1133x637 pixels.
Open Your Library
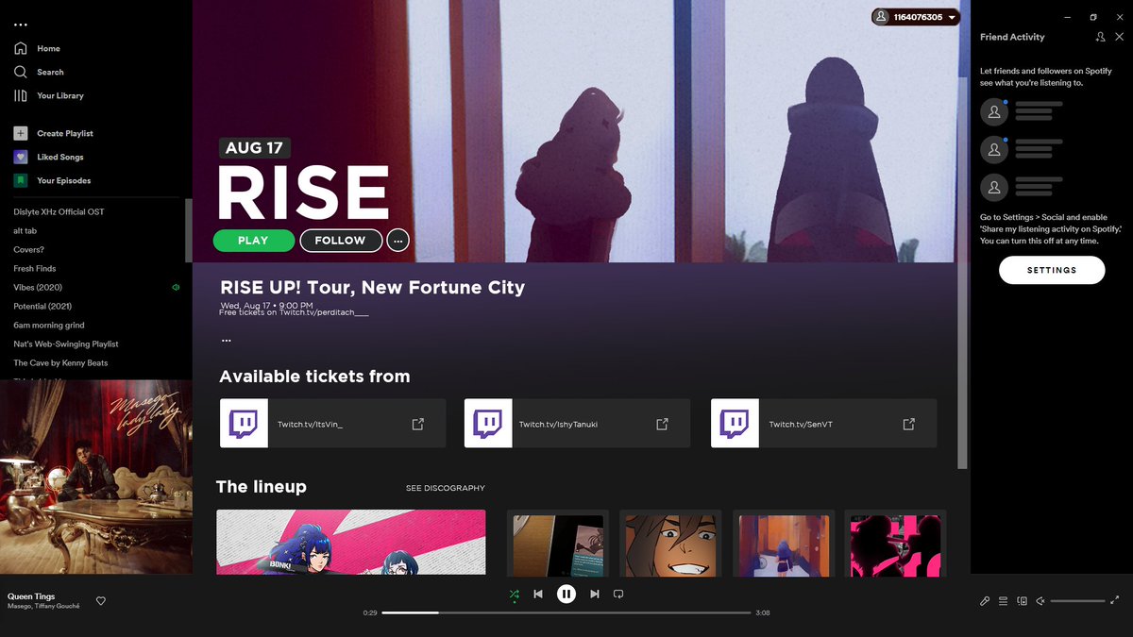49,95
